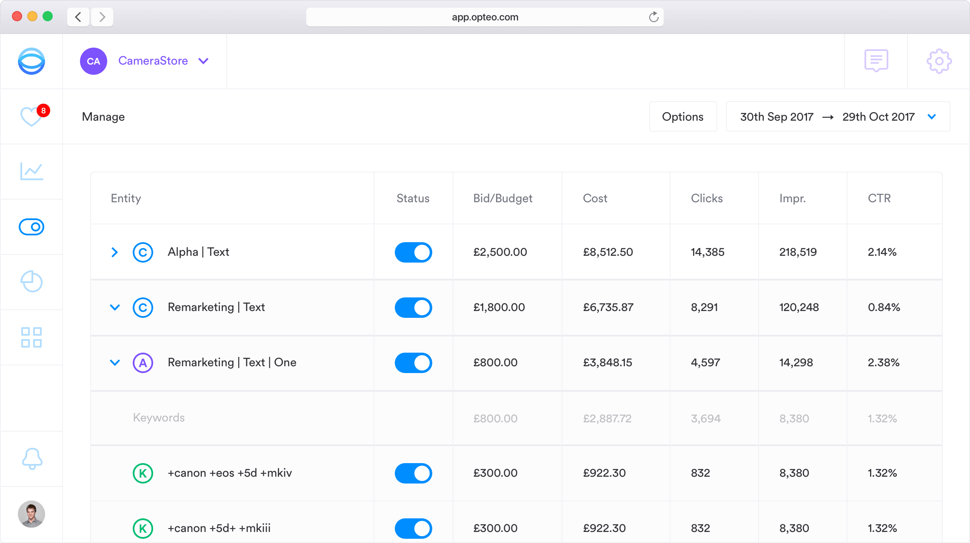Click the CTR column header
Viewport: 970px width, 543px height.
879,198
